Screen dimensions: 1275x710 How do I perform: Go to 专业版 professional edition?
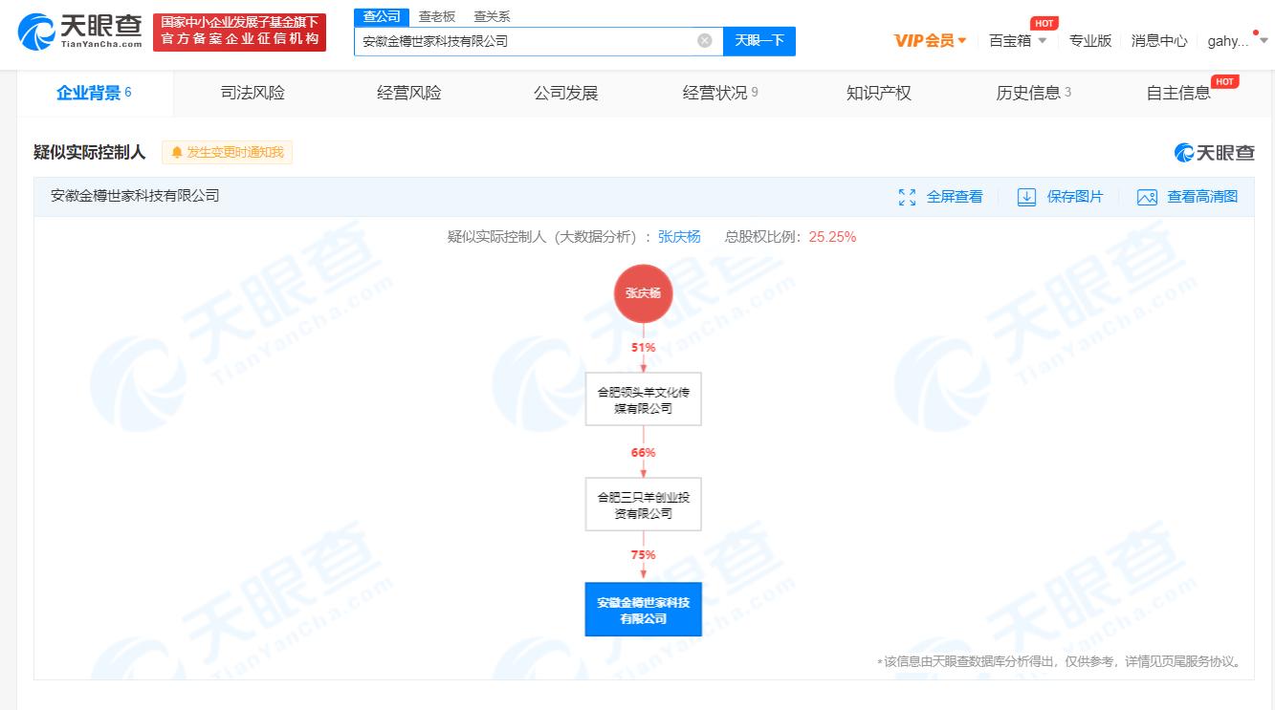[1090, 40]
